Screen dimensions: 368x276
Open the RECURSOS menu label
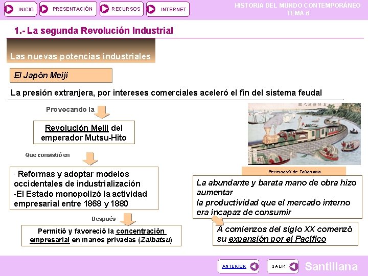coord(126,9)
